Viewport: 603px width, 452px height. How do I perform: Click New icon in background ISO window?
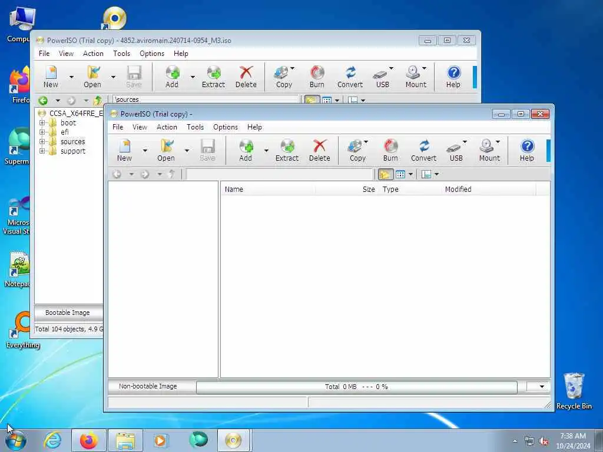[51, 77]
